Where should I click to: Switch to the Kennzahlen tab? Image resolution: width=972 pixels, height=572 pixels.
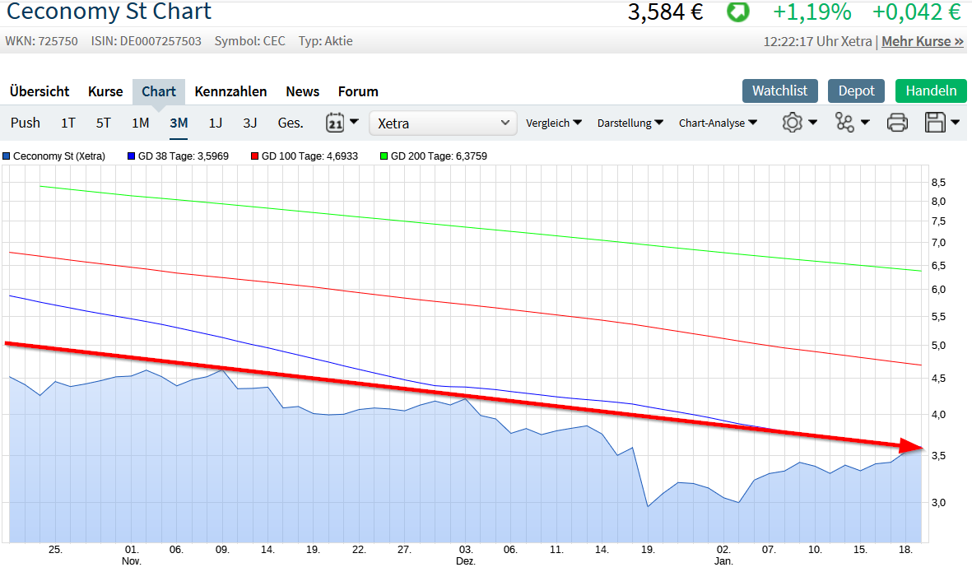(x=230, y=91)
